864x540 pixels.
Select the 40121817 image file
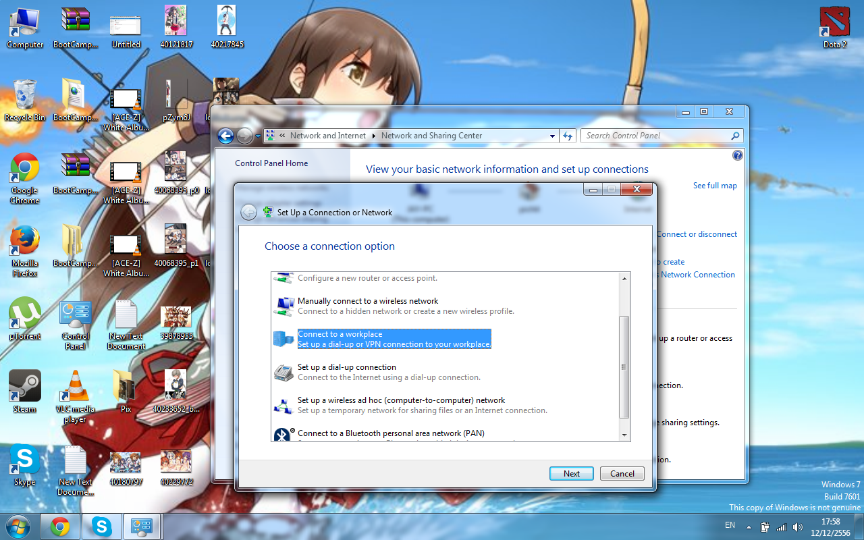pos(177,28)
